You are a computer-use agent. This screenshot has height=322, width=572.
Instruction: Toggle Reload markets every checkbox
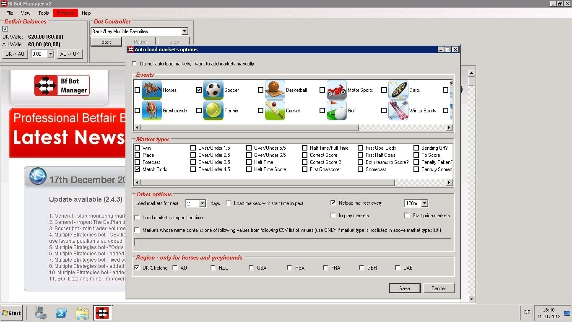click(x=333, y=203)
